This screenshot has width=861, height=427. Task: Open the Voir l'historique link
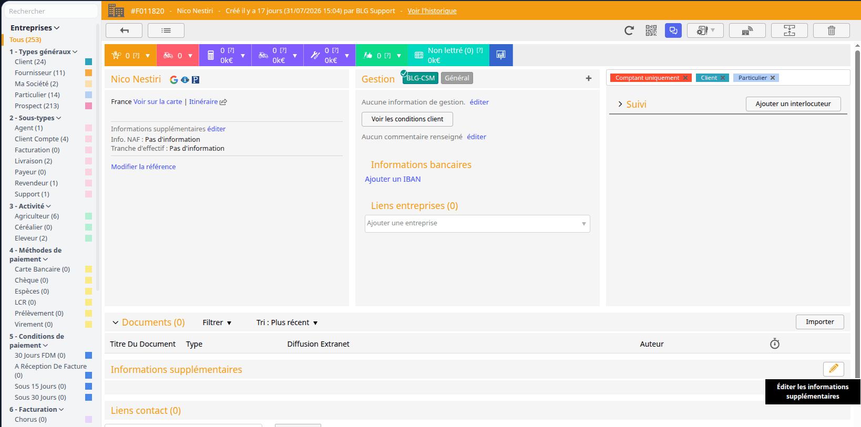[x=432, y=11]
